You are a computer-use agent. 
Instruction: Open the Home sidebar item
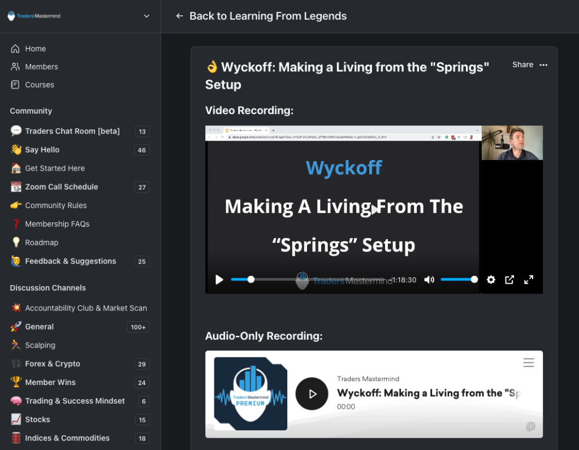(x=35, y=49)
